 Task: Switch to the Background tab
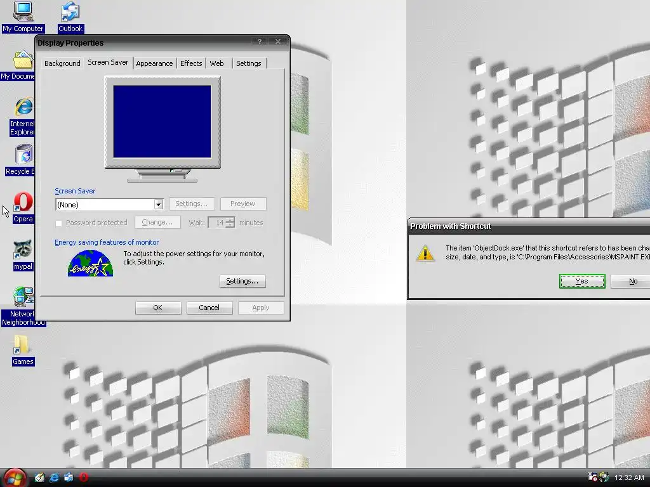[62, 63]
